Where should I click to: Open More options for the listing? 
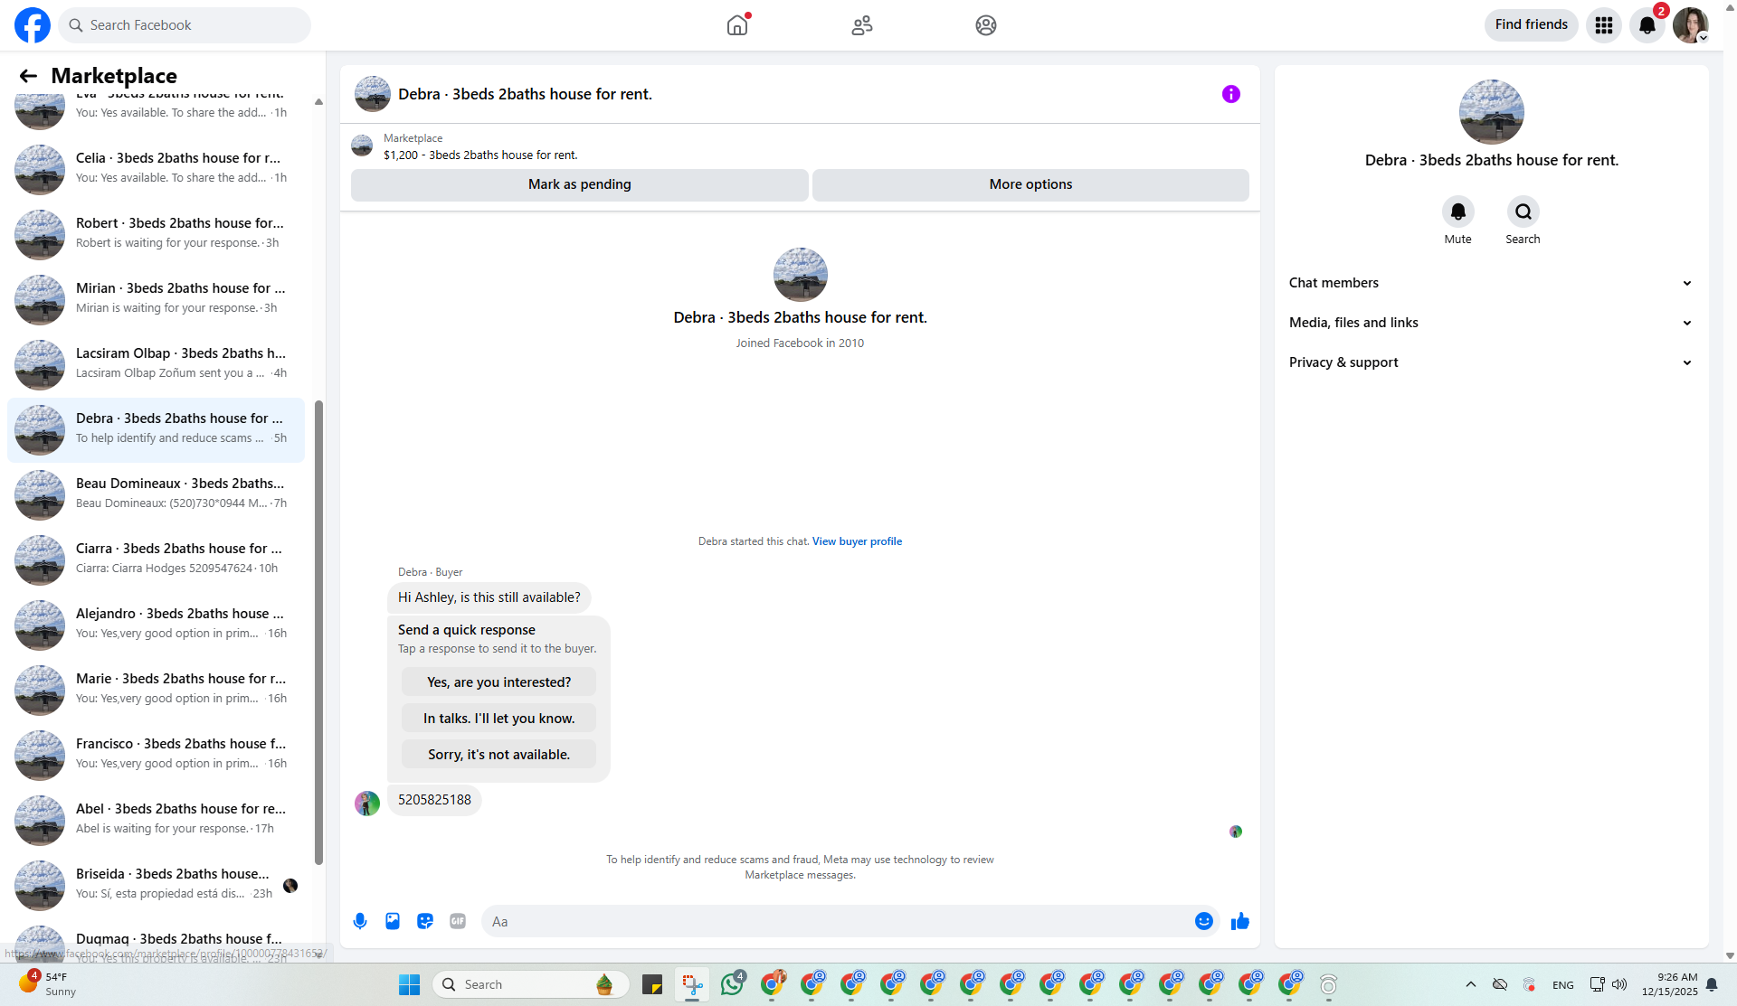pos(1030,184)
